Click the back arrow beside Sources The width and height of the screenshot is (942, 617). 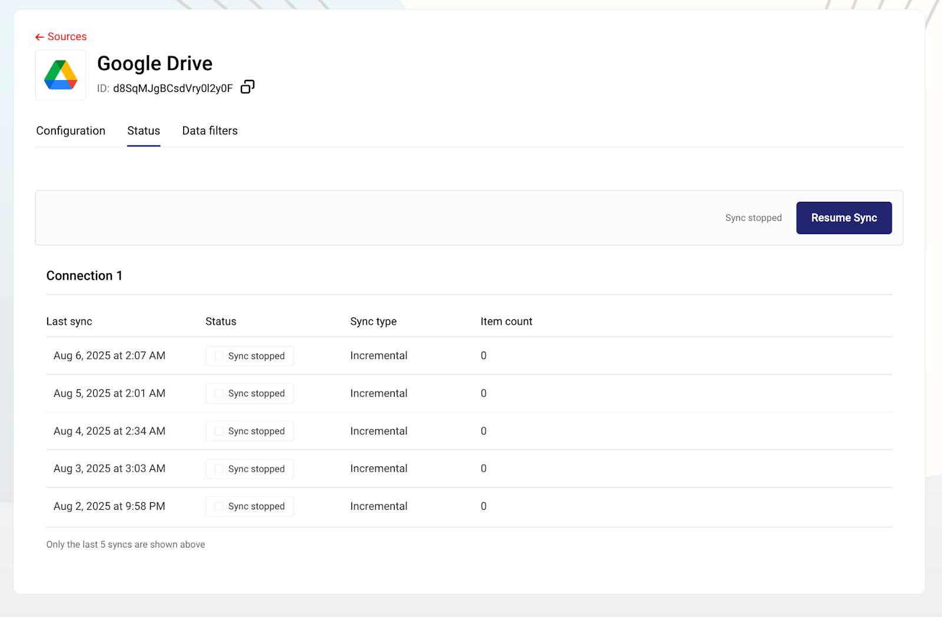point(39,37)
